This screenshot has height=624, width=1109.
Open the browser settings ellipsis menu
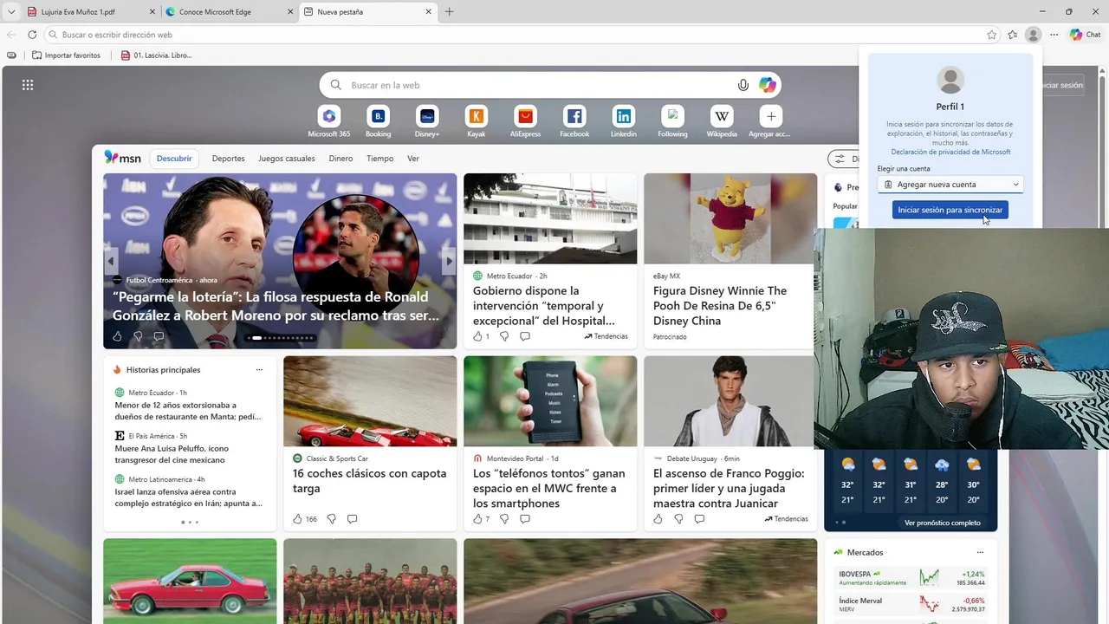click(x=1054, y=35)
